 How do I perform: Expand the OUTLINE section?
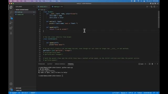pyautogui.click(x=18, y=88)
